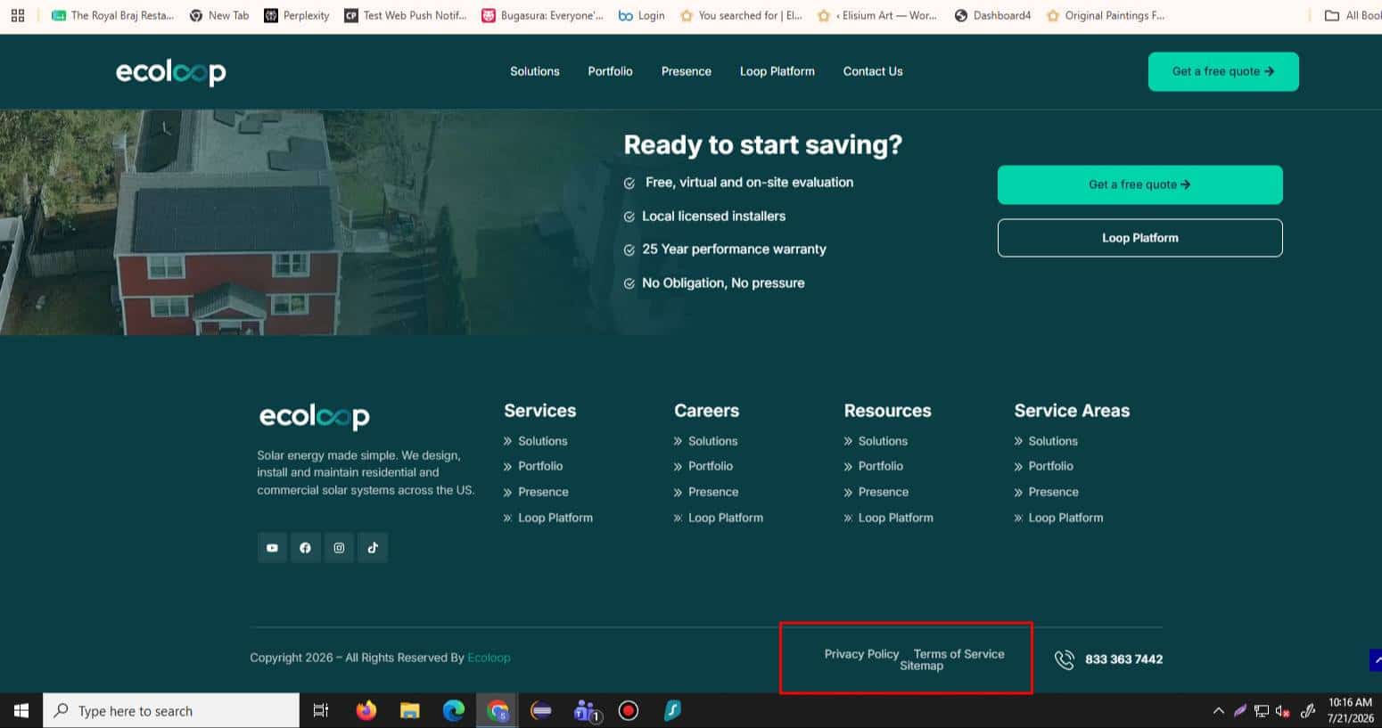Open the Privacy Policy link
Image resolution: width=1382 pixels, height=728 pixels.
pos(861,654)
